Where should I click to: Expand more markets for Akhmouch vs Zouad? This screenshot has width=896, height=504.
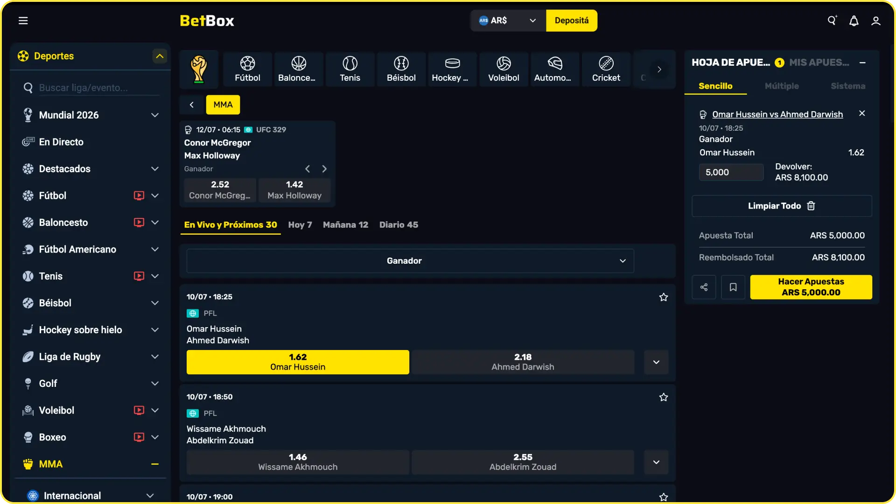click(656, 462)
